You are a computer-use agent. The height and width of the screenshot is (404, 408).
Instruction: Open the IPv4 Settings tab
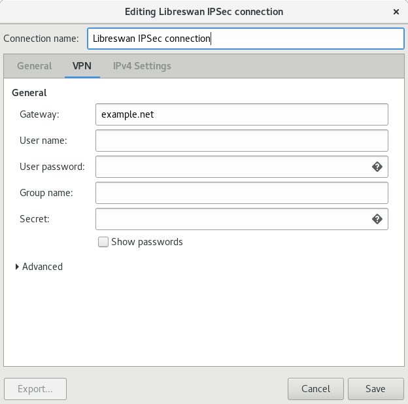tap(142, 66)
